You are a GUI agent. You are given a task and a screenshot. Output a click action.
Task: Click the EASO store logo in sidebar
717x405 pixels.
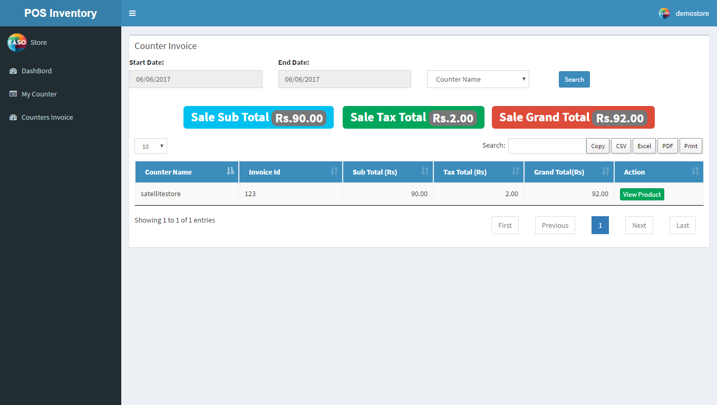click(x=17, y=42)
